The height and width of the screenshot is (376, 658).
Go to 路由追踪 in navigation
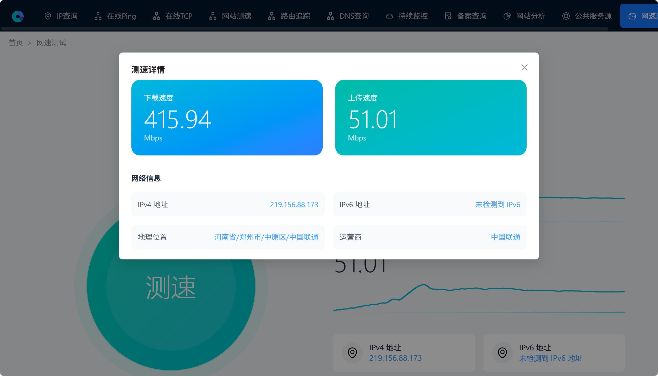point(295,16)
